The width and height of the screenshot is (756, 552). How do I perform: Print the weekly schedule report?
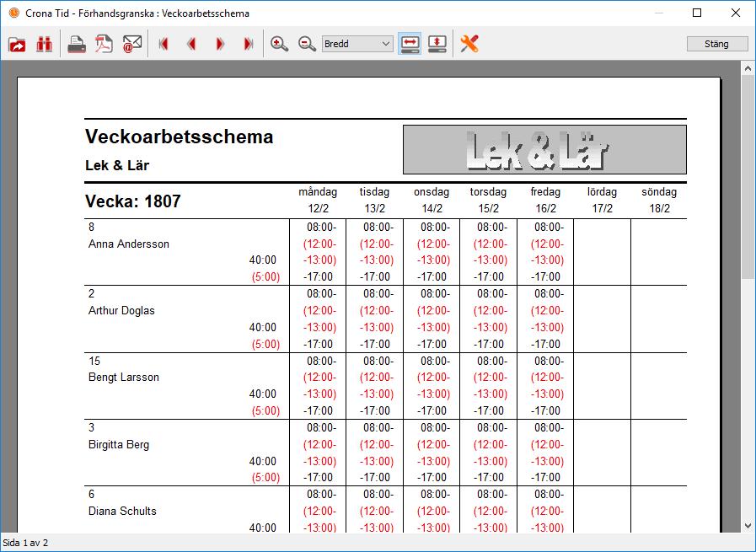[x=76, y=45]
